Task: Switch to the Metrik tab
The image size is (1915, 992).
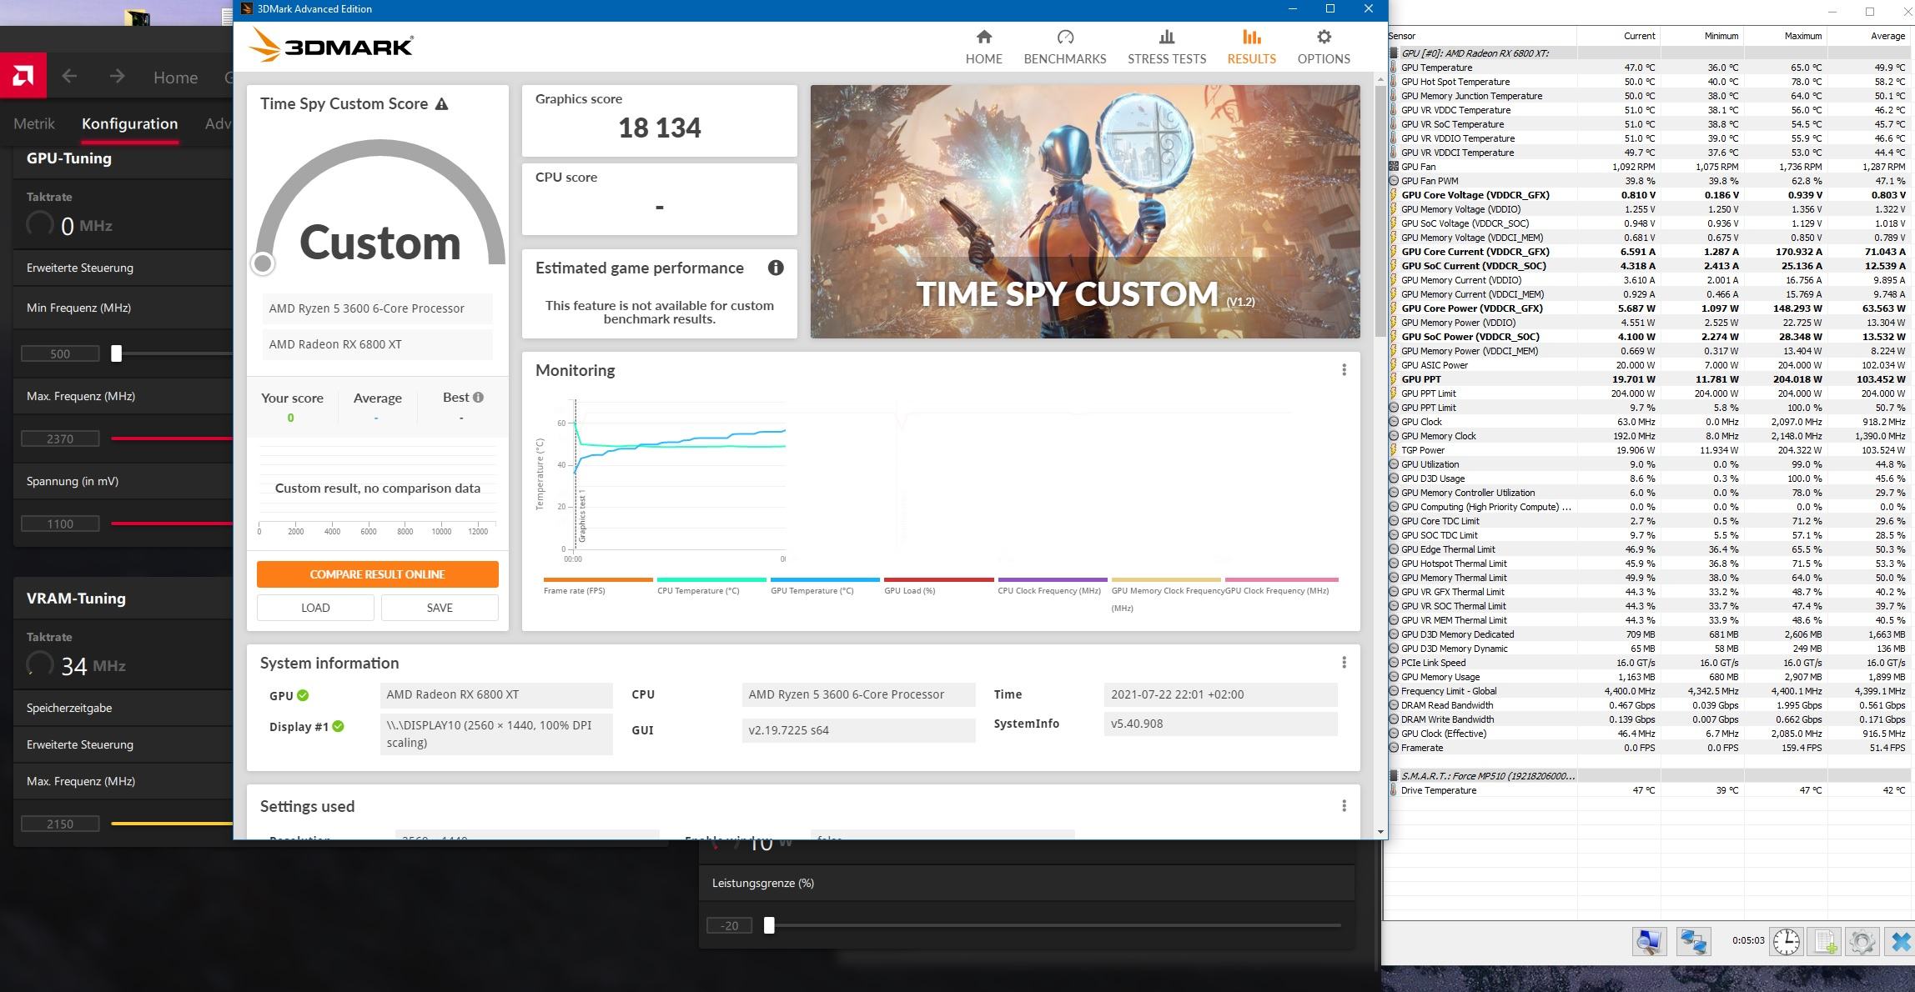Action: tap(34, 123)
